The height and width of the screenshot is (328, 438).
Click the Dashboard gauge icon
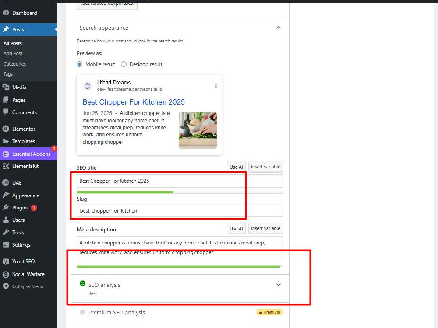point(6,13)
